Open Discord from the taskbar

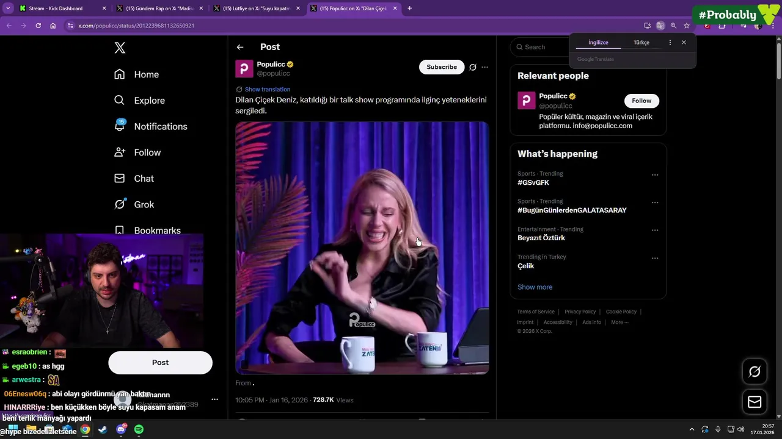coord(121,429)
